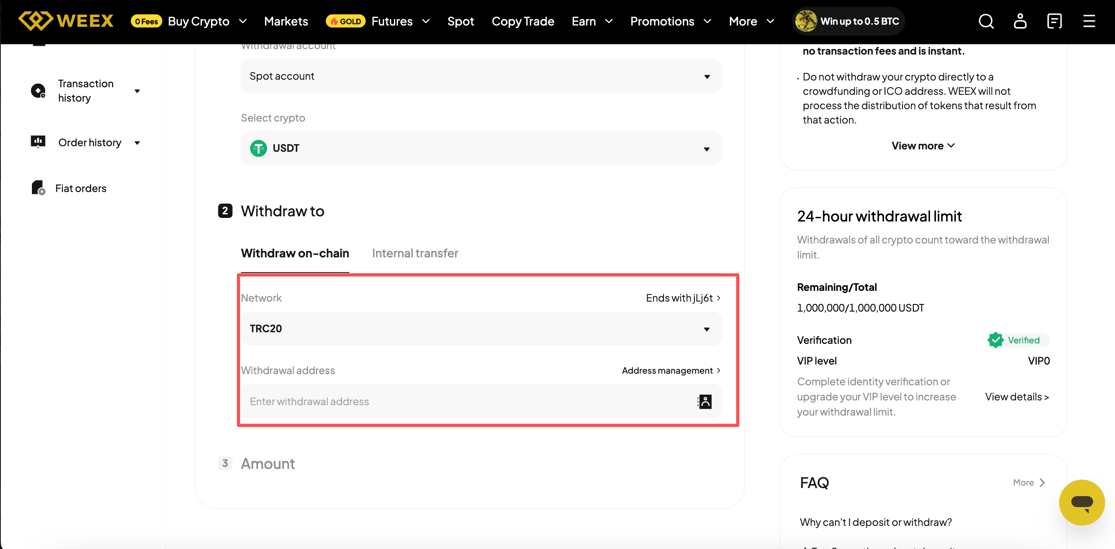
Task: Click the Ends with jLj6t link
Action: 683,298
